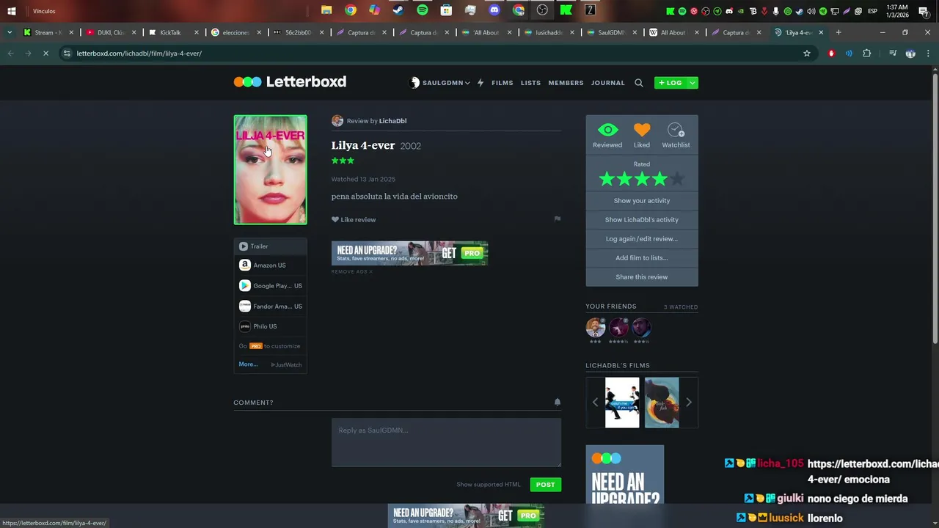
Task: Open browser extensions puzzle icon
Action: [867, 54]
